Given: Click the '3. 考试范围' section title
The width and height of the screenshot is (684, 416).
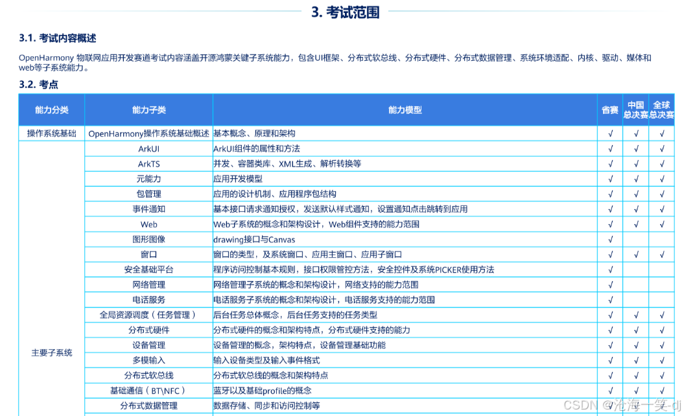Looking at the screenshot, I should 345,12.
